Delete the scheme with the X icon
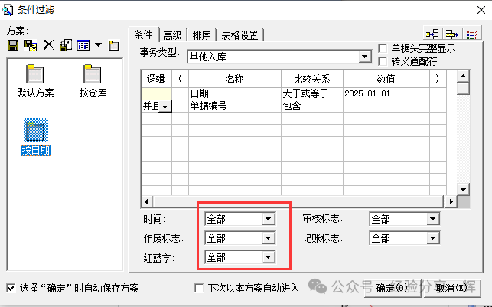492x307 pixels. pos(48,45)
